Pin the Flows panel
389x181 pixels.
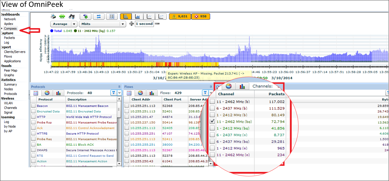[212, 87]
